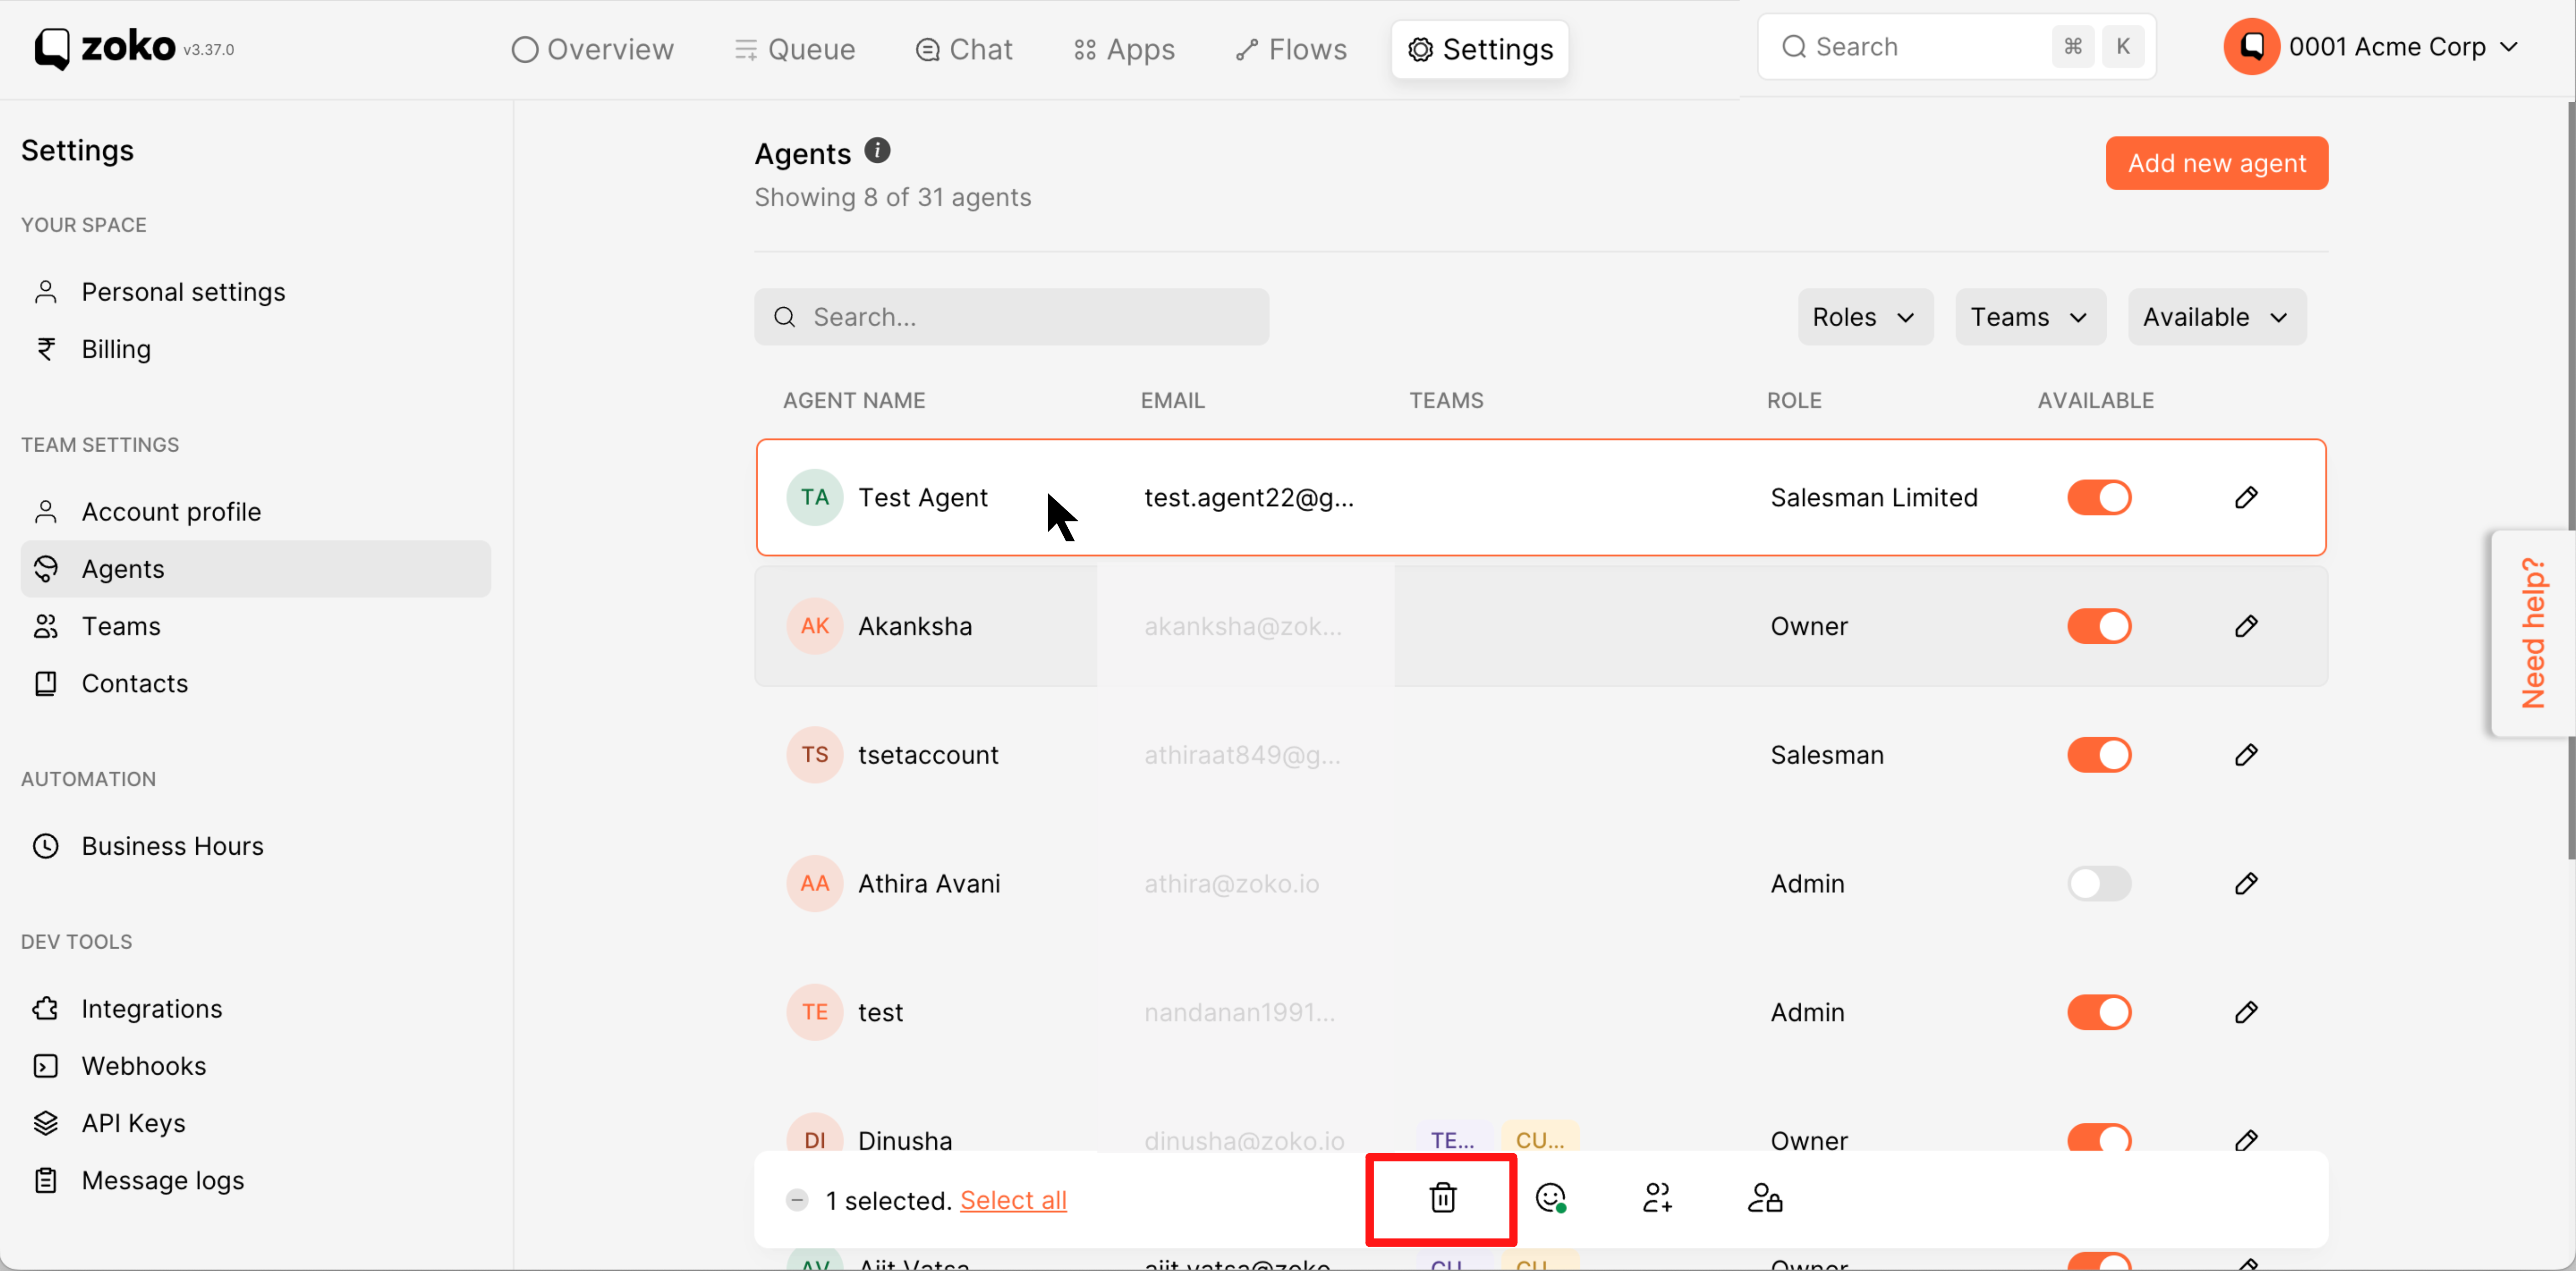Open Personal settings in sidebar

point(255,292)
